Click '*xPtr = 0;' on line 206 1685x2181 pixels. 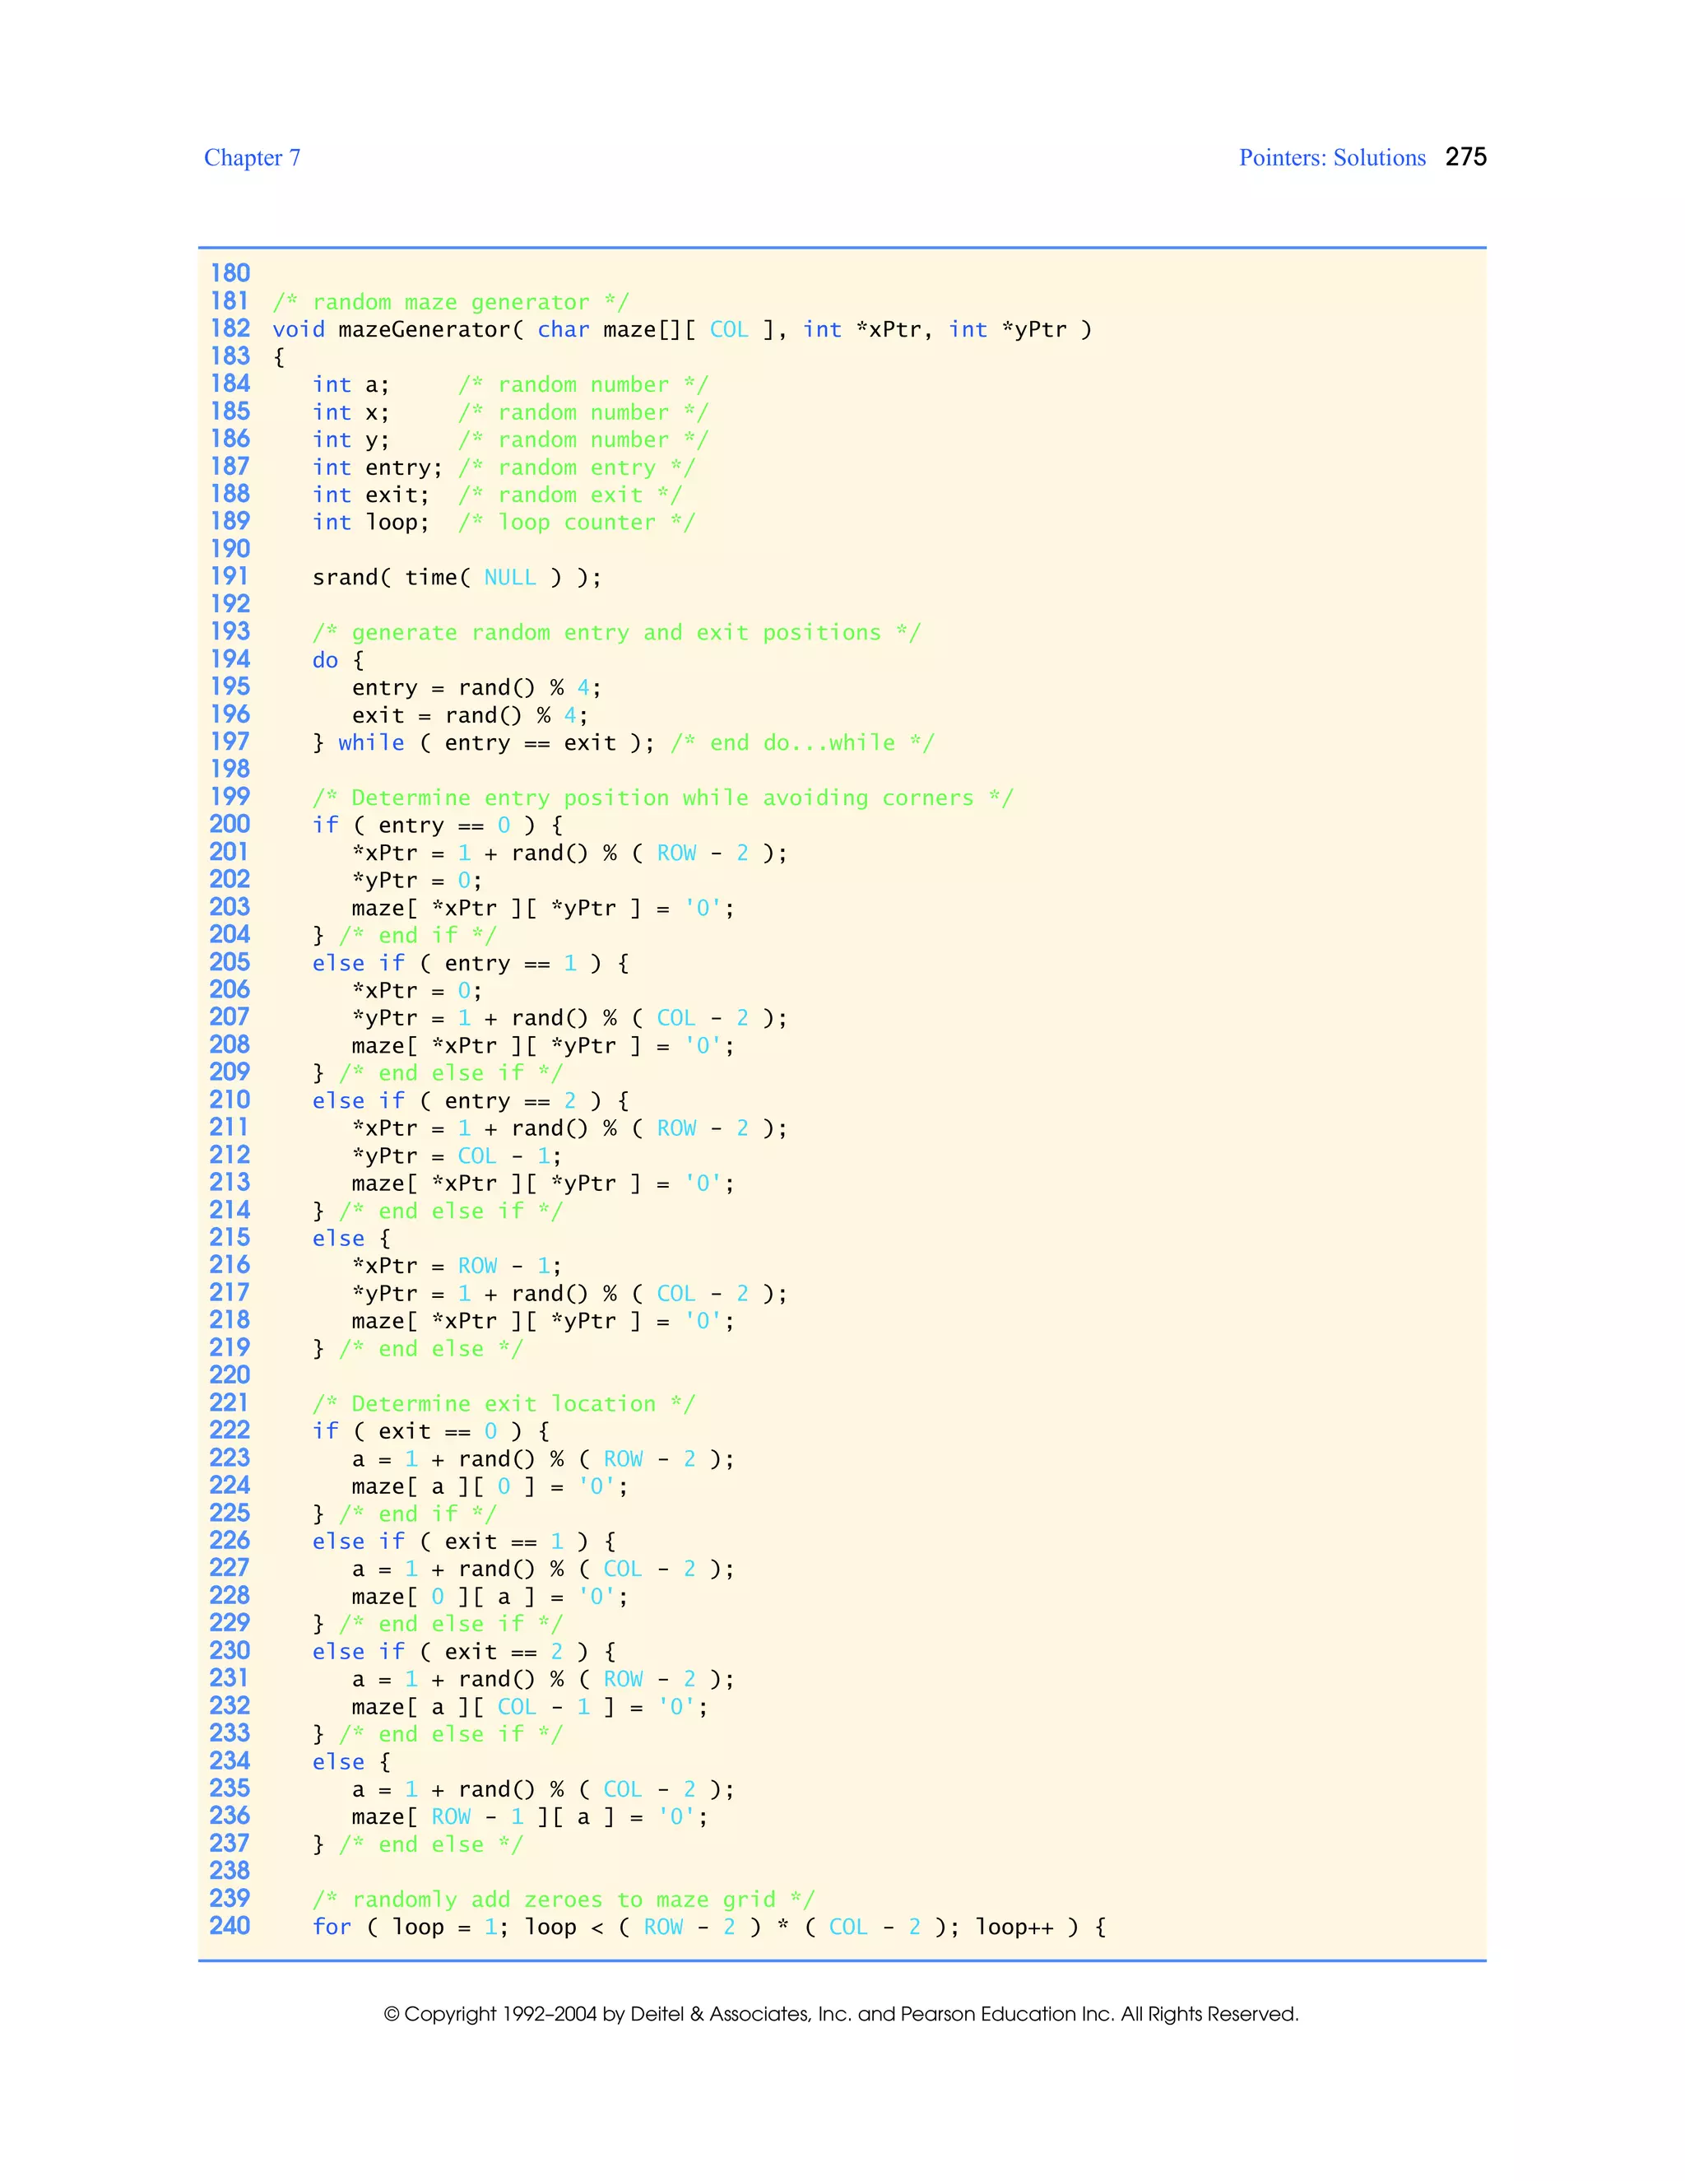[x=416, y=991]
